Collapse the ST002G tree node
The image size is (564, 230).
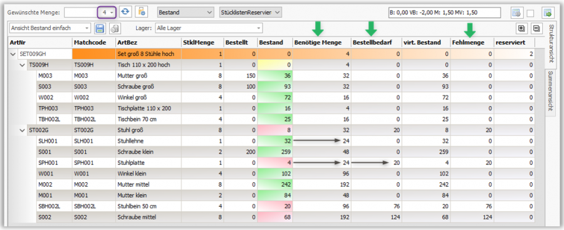click(x=21, y=131)
